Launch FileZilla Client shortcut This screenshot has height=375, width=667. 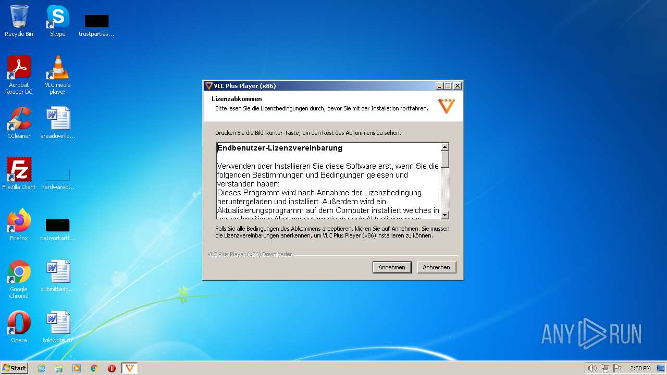pyautogui.click(x=19, y=173)
